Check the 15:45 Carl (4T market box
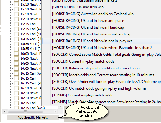161x123 pixels. pyautogui.click(x=16, y=34)
